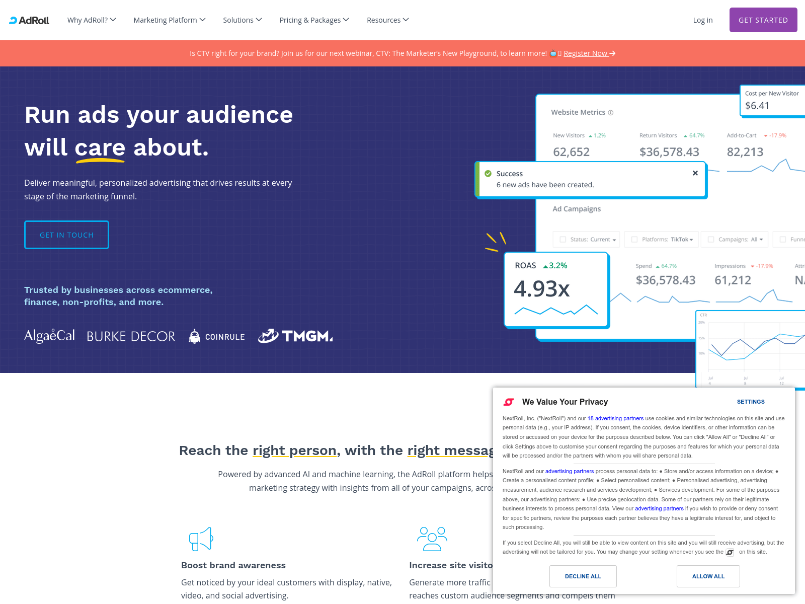Open the Marketing Platform menu
The height and width of the screenshot is (604, 805).
[170, 20]
